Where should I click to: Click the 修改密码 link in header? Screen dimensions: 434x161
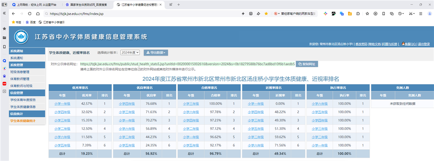[x=361, y=44]
